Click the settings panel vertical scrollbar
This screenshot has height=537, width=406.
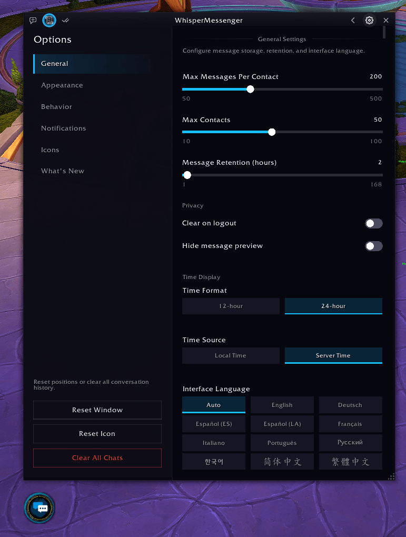(384, 33)
